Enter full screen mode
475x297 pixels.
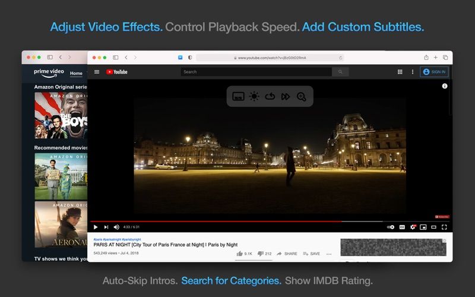click(x=444, y=227)
